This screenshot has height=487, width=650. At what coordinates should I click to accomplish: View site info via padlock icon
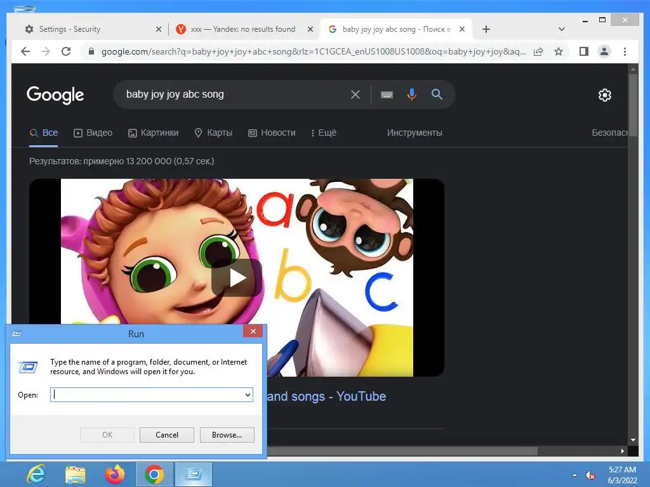(x=91, y=51)
